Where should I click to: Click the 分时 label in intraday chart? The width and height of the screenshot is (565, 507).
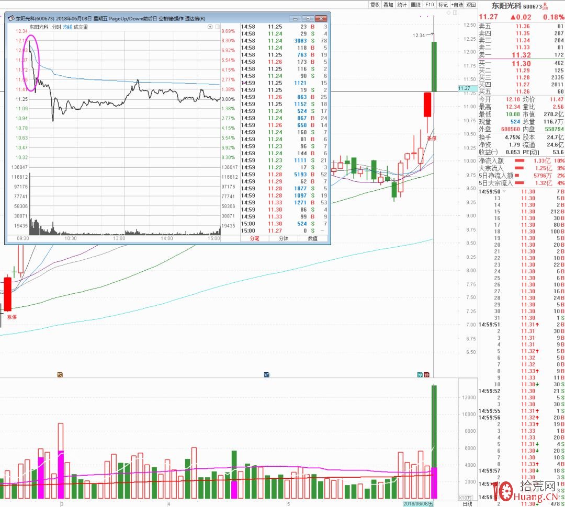click(56, 27)
